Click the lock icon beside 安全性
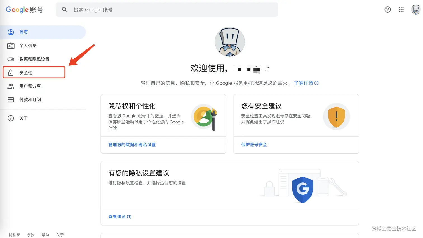The height and width of the screenshot is (238, 423). pyautogui.click(x=11, y=73)
